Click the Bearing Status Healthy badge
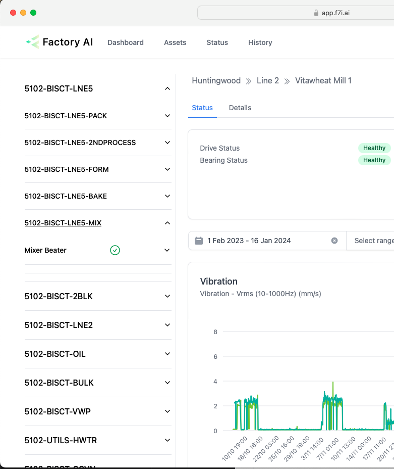This screenshot has height=469, width=394. (374, 160)
